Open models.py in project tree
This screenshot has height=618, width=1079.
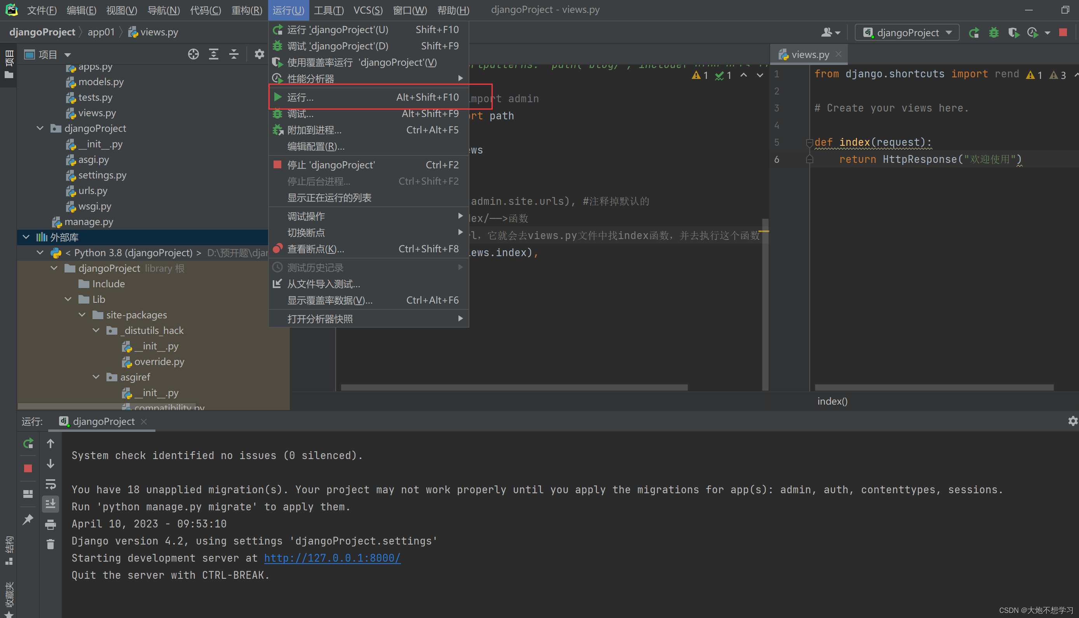tap(101, 82)
